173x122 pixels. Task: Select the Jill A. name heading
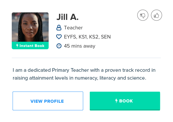click(68, 17)
